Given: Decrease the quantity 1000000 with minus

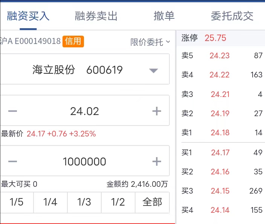Looking at the screenshot, I should coord(13,161).
